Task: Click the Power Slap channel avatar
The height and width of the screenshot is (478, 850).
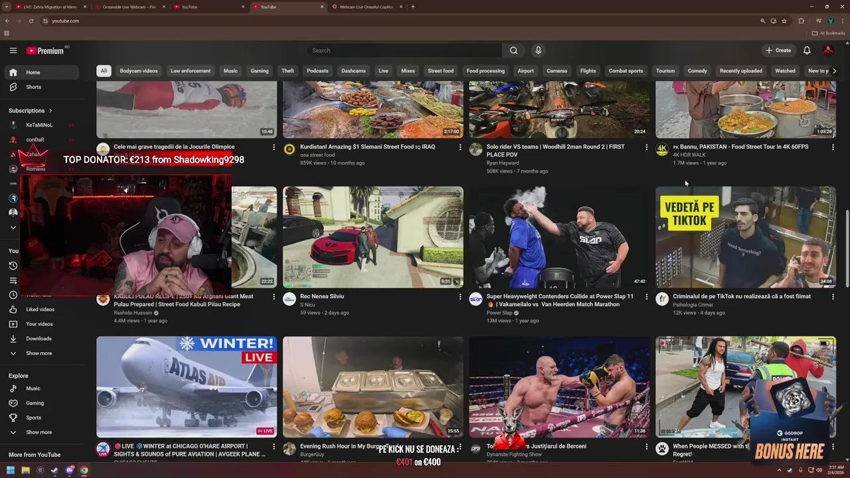Action: (x=475, y=299)
